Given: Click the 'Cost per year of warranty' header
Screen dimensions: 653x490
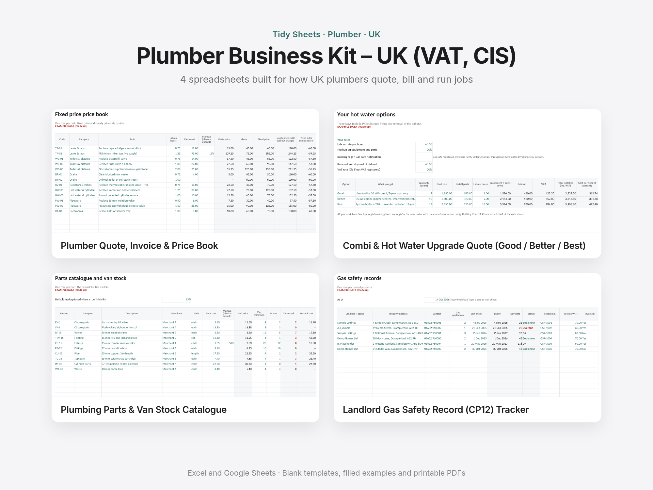Looking at the screenshot, I should tap(587, 184).
